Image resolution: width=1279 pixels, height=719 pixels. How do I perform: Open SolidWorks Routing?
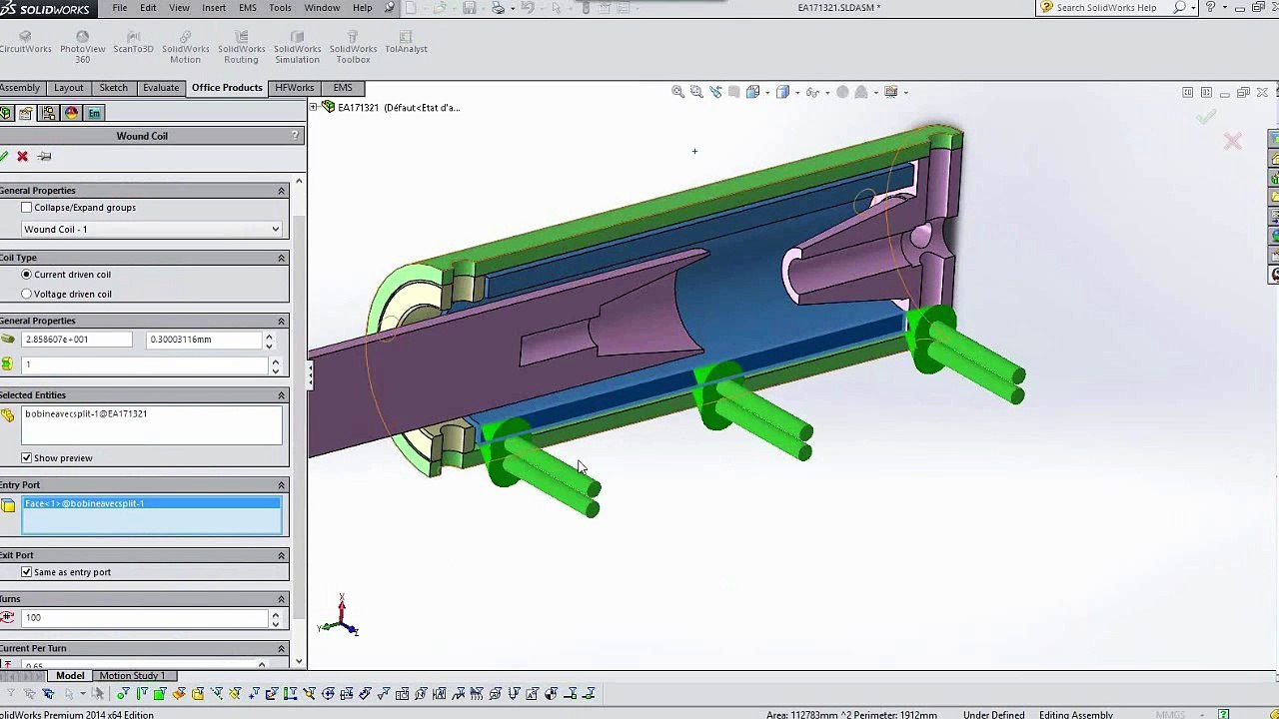tap(241, 48)
